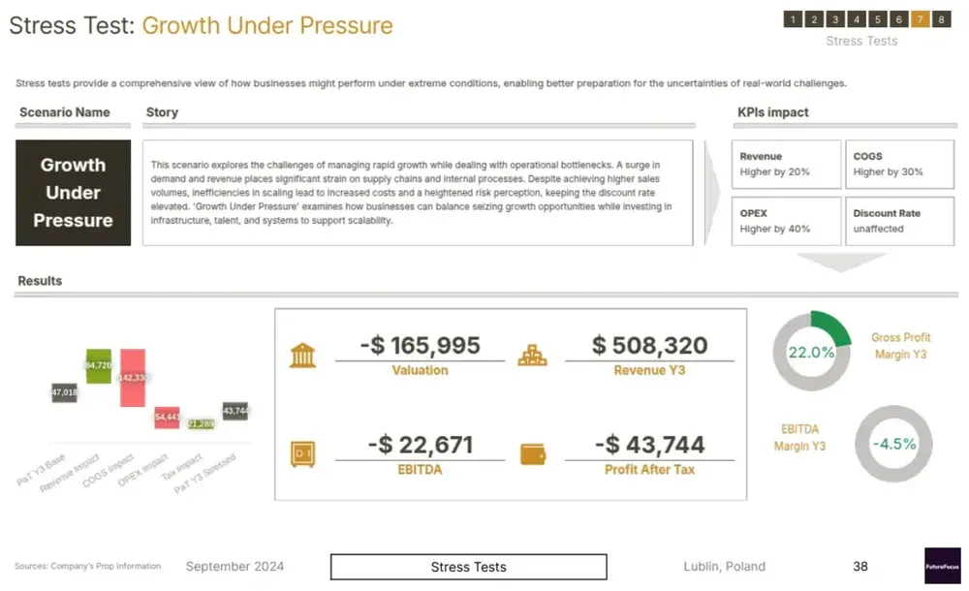The height and width of the screenshot is (591, 969).
Task: Click the FutureFocus logo in footer
Action: (942, 566)
